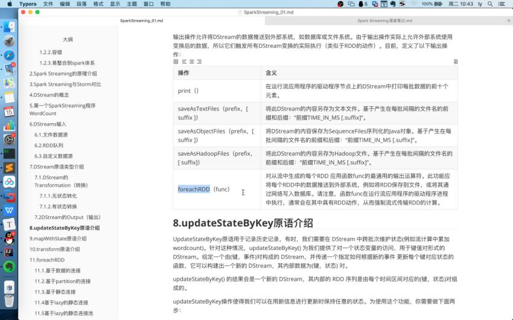
Task: Open Baidu cloud app in dock
Action: click(x=9, y=182)
